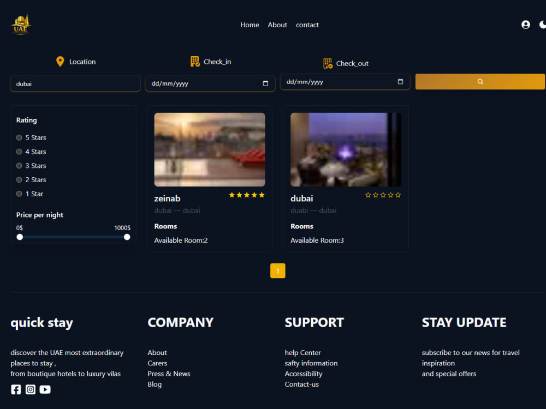Viewport: 546px width, 409px height.
Task: Click the price range slider track
Action: (x=74, y=237)
